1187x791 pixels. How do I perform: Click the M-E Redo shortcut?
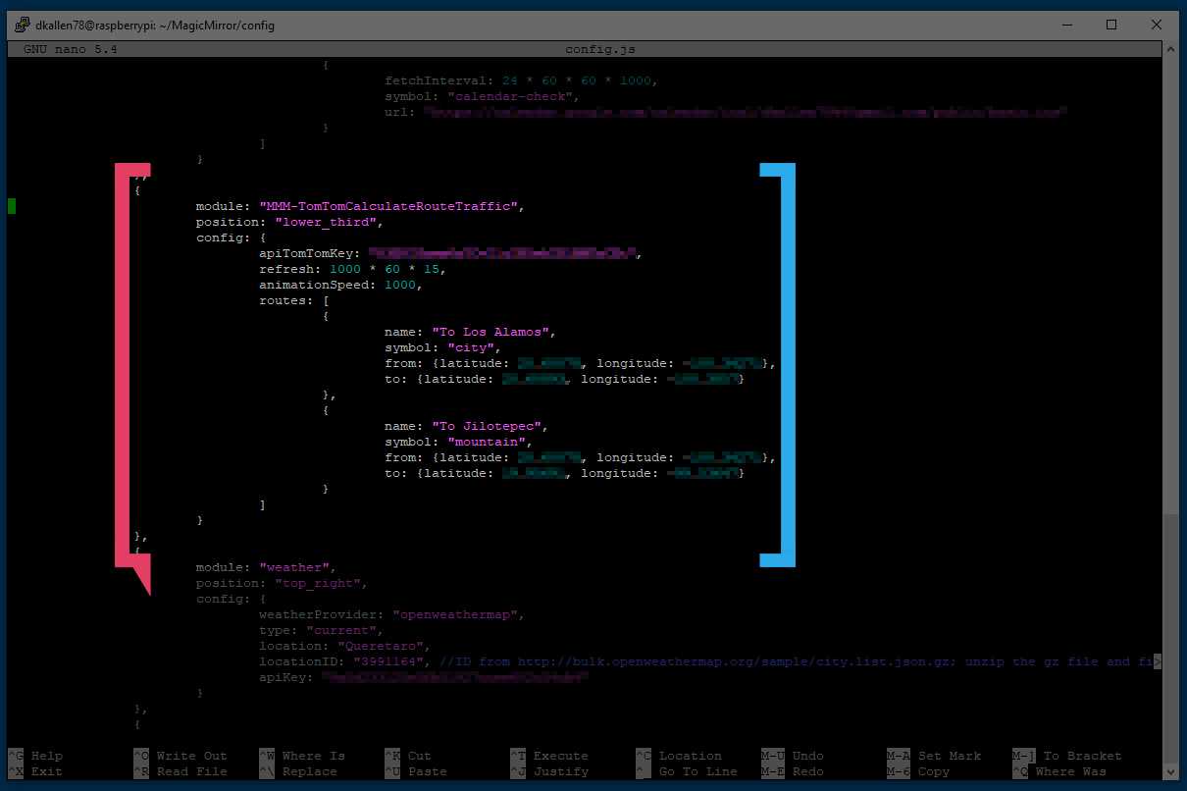[x=793, y=771]
